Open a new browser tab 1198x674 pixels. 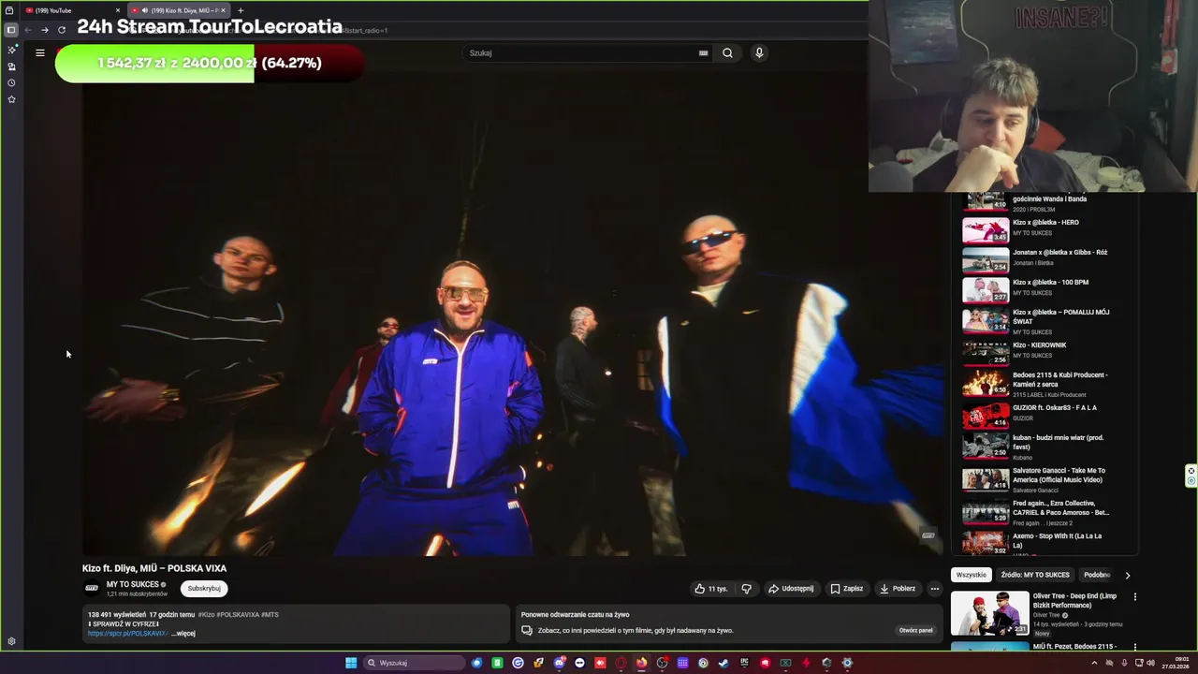pyautogui.click(x=241, y=10)
